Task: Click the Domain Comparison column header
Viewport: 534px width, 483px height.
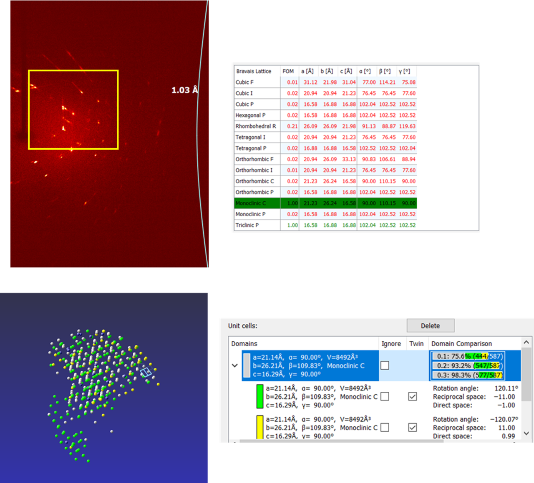Action: (461, 344)
